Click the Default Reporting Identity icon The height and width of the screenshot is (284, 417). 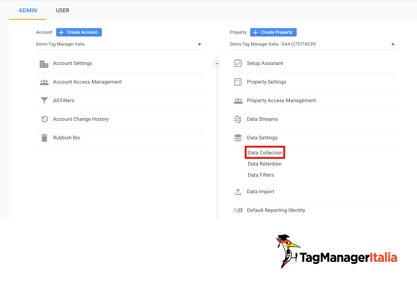click(x=238, y=210)
